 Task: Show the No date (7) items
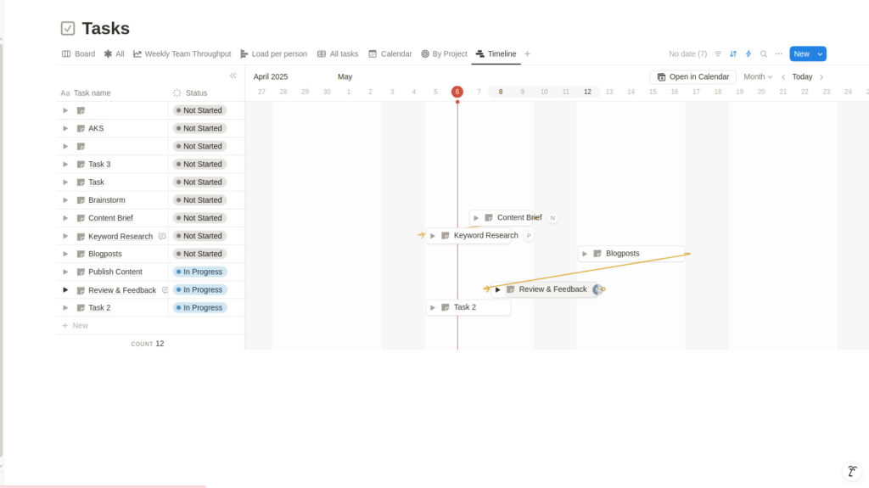point(687,53)
